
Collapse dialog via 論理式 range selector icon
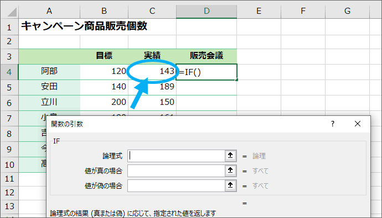click(x=230, y=156)
